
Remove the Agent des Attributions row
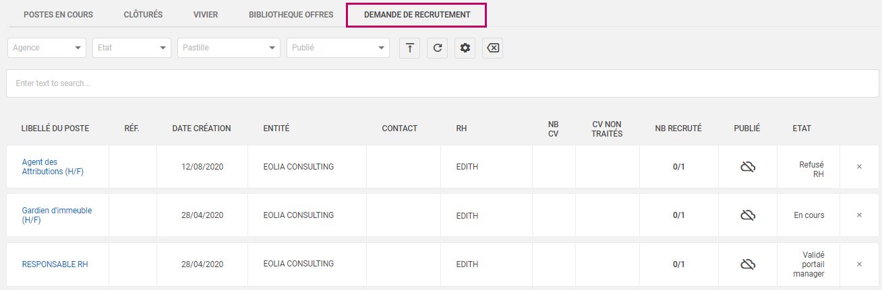859,167
